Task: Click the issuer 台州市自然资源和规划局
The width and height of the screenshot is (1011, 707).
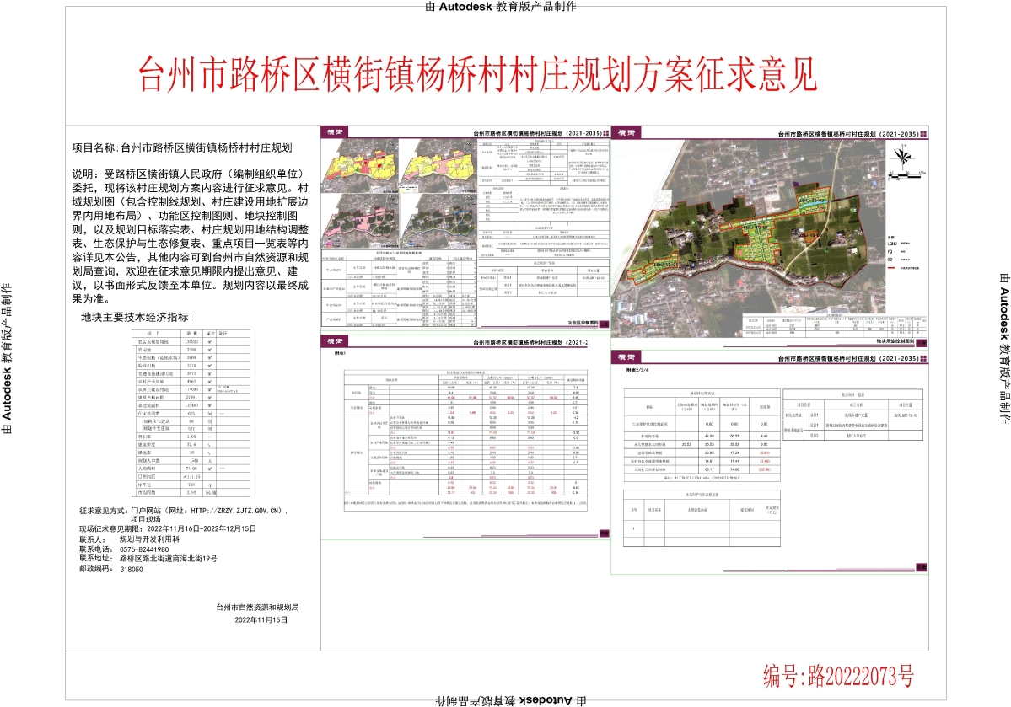Action: click(257, 607)
